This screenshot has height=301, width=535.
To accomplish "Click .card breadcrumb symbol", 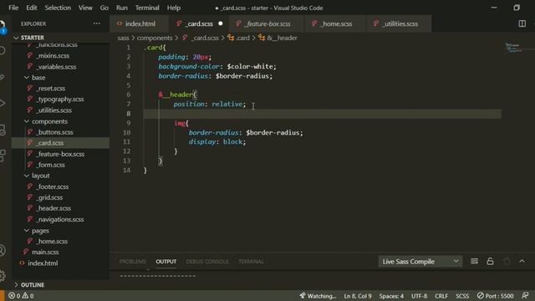I will (239, 38).
